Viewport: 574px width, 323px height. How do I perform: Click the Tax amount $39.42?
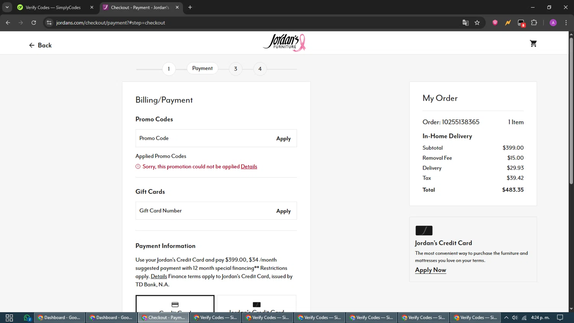[515, 178]
